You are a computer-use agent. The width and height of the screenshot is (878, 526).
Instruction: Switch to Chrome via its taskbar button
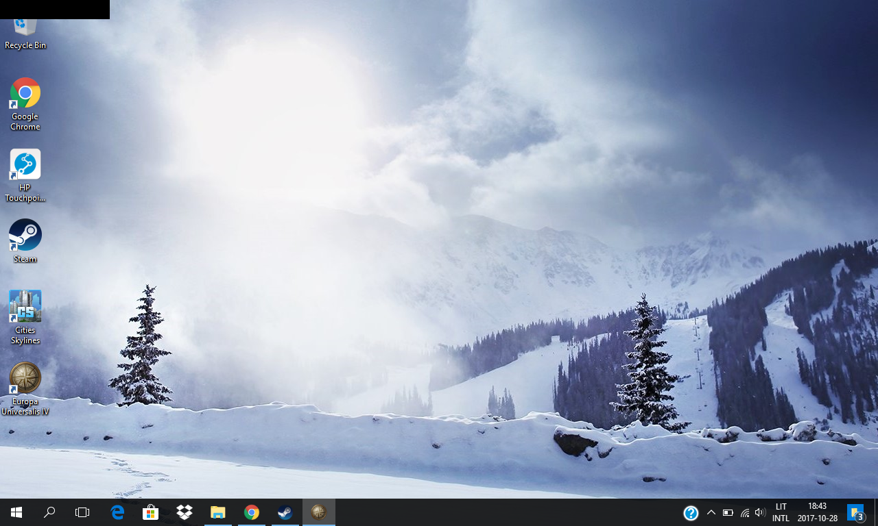[x=252, y=512]
